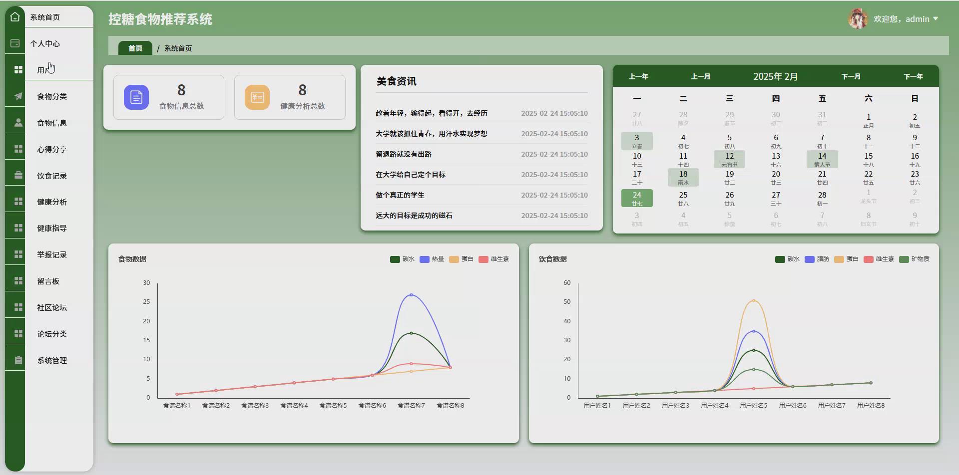This screenshot has height=475, width=959.
Task: Open 社区论坛 menu item
Action: click(52, 307)
